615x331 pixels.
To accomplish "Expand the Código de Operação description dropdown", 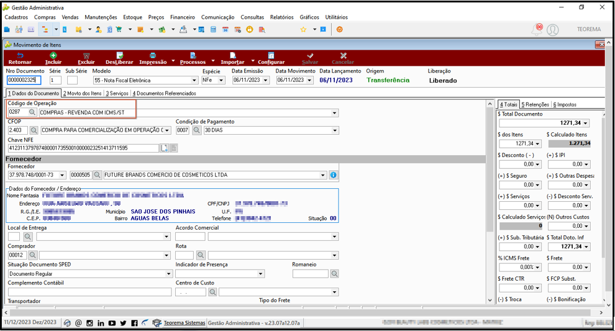I will (x=335, y=113).
